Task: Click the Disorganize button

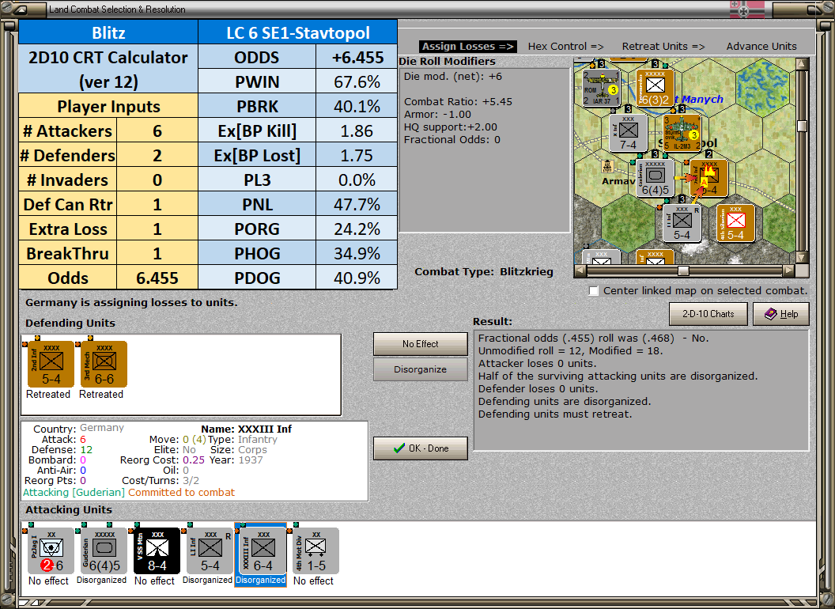Action: click(x=421, y=369)
